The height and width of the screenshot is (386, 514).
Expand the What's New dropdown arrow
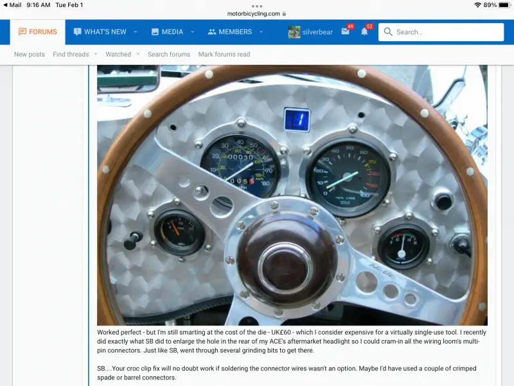136,32
